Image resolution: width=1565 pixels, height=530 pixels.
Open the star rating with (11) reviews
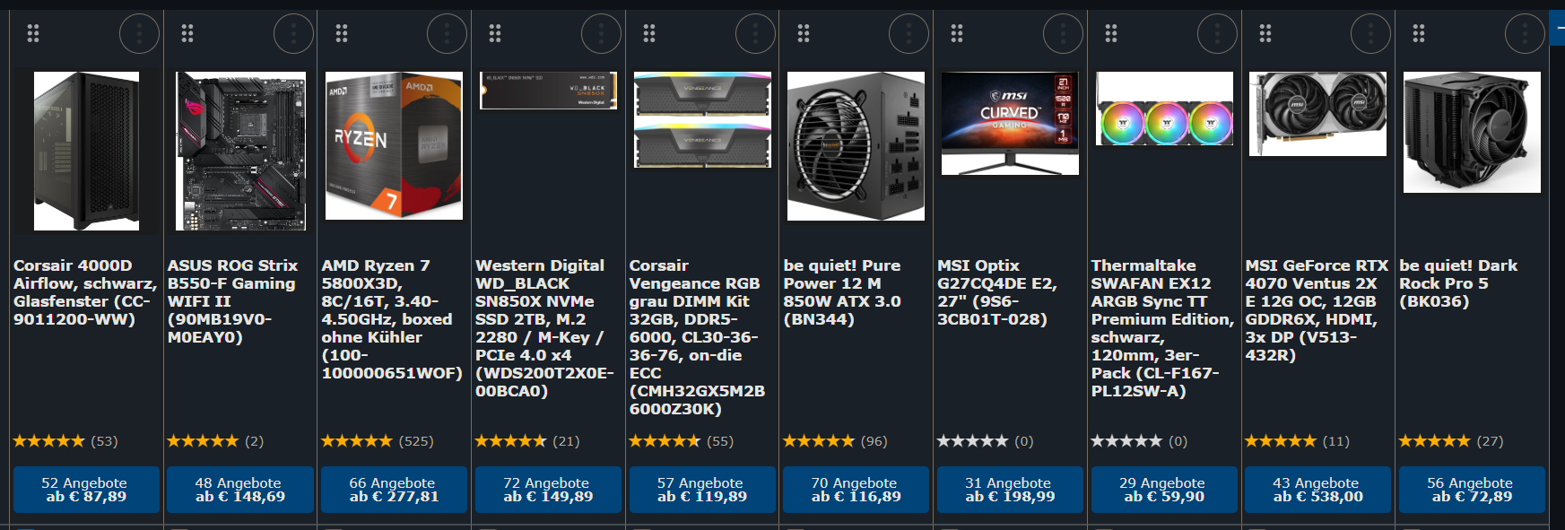coord(1297,441)
